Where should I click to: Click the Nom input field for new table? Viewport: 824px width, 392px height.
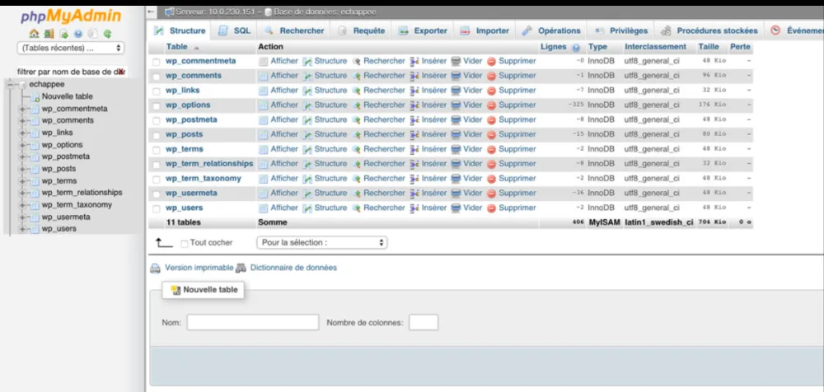(x=252, y=322)
